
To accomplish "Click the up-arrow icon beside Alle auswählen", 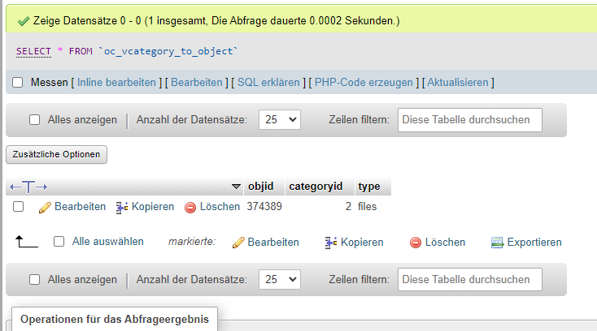I will tap(26, 242).
